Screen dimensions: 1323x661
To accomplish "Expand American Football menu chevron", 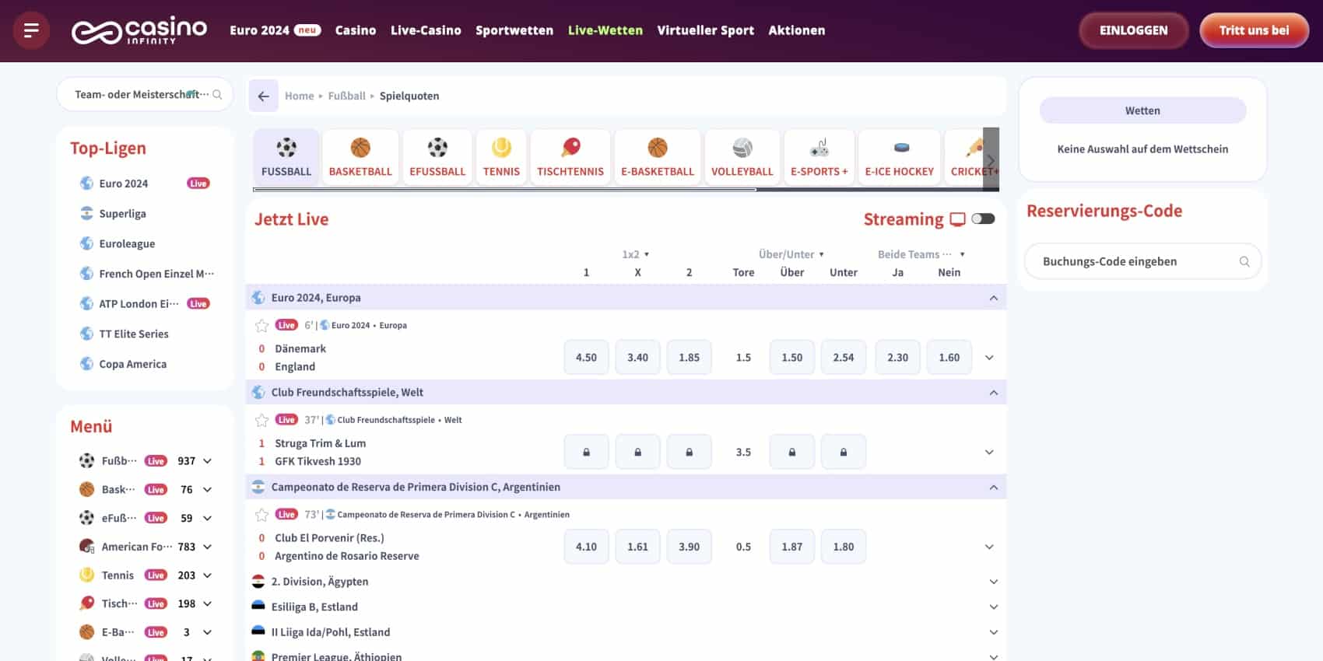I will [208, 547].
